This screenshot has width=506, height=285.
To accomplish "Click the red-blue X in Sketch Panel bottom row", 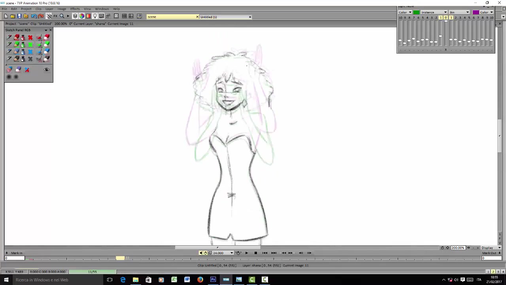I will coord(27,70).
